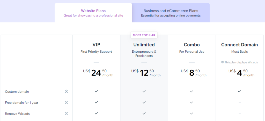Select the Connect Domain plan heading
The width and height of the screenshot is (265, 121).
coord(239,45)
